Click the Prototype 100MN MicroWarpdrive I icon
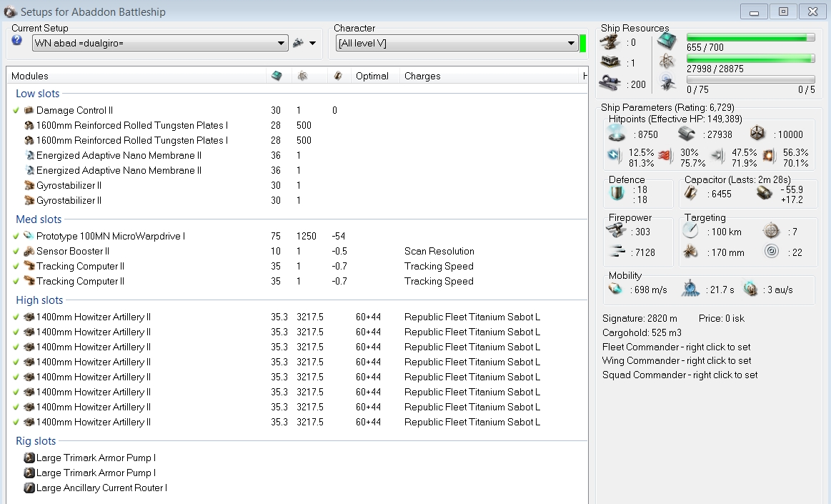Screen dimensions: 831x504 29,236
